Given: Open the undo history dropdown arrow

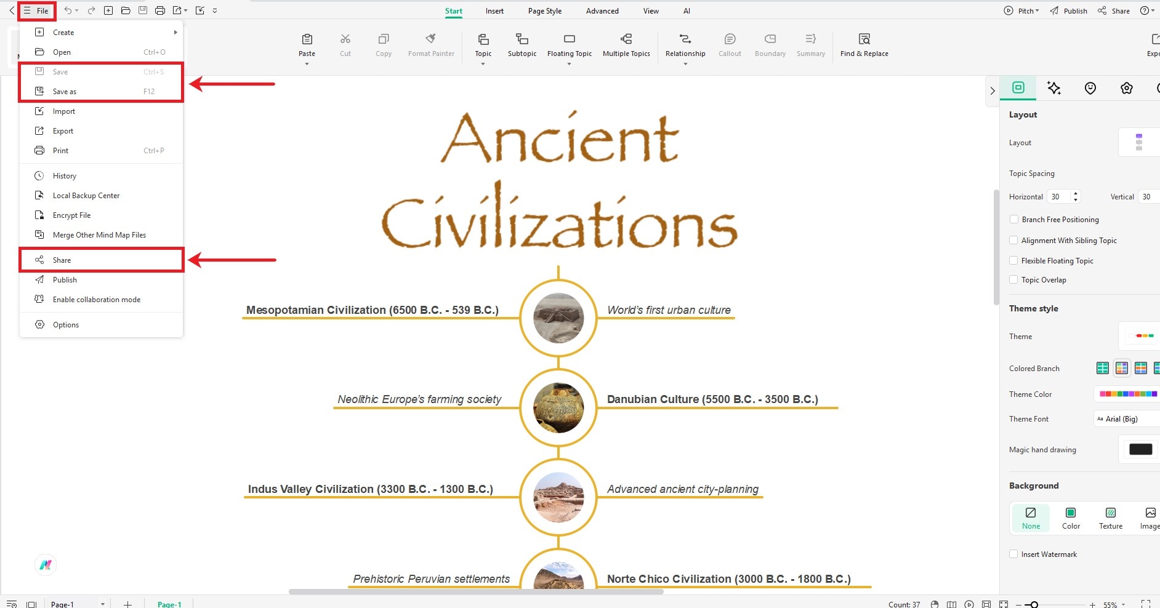Looking at the screenshot, I should pyautogui.click(x=77, y=10).
